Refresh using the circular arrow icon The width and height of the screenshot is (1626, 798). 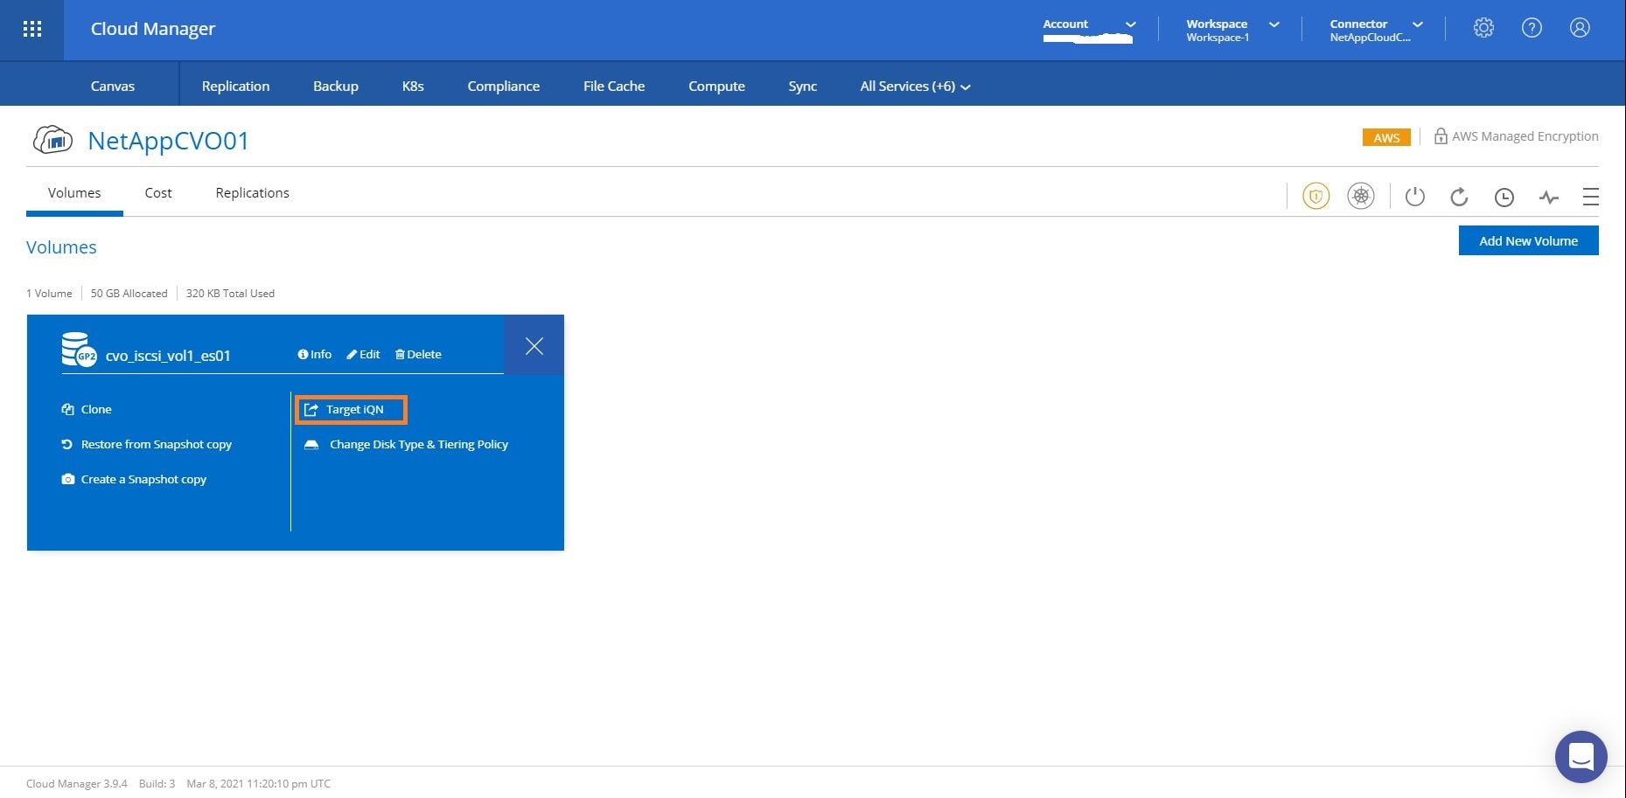1459,197
